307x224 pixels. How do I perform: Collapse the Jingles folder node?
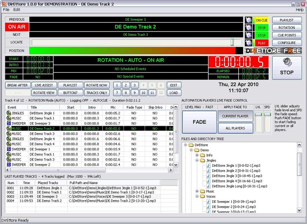click(x=197, y=160)
